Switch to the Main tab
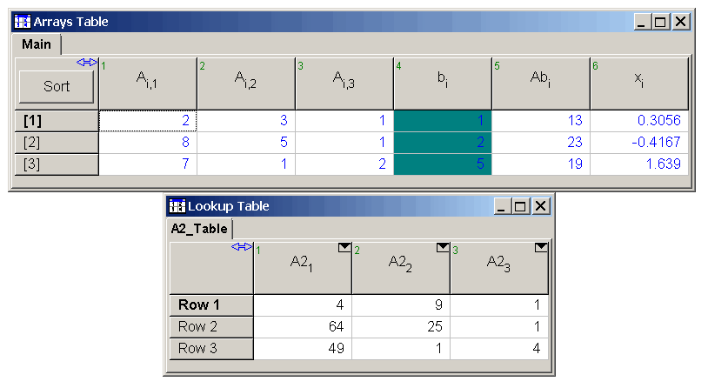 coord(36,44)
